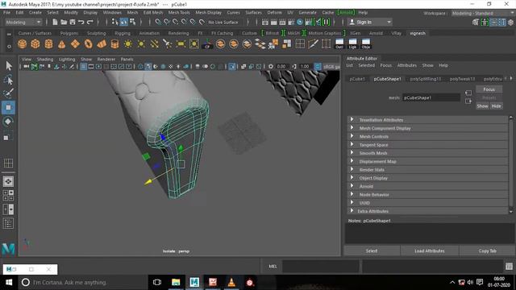The height and width of the screenshot is (290, 516).
Task: Click the Load Attributes button
Action: pyautogui.click(x=430, y=251)
